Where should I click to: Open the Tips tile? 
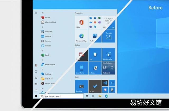tap(95, 54)
